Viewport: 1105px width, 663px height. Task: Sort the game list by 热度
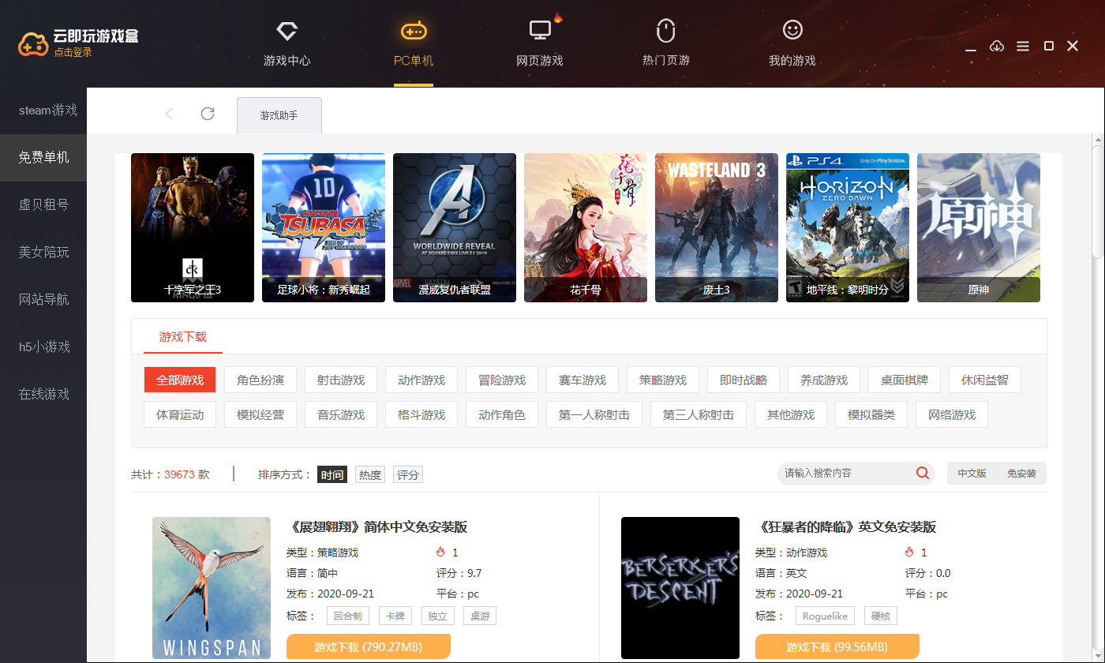click(x=370, y=474)
